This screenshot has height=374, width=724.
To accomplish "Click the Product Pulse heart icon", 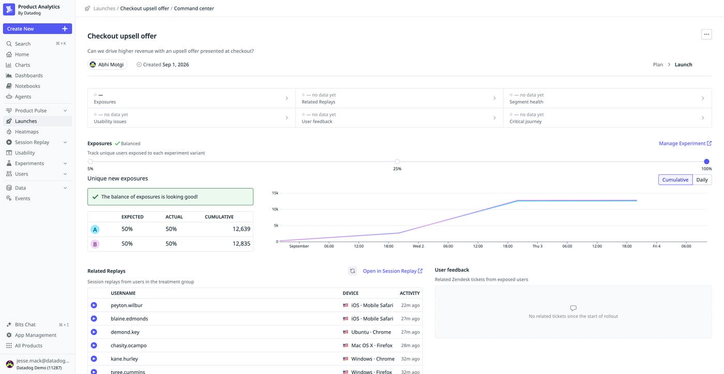I will [9, 111].
